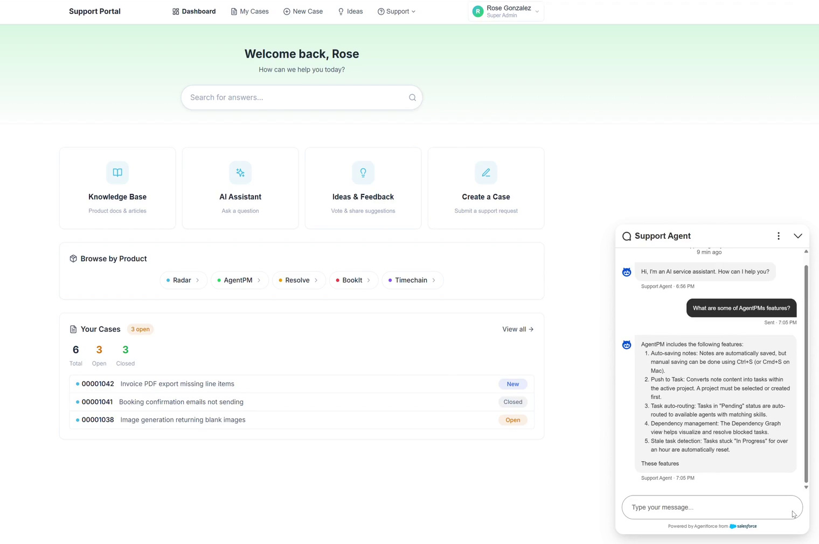Open case 00001038 Image generation blank images
This screenshot has width=819, height=544.
point(302,420)
